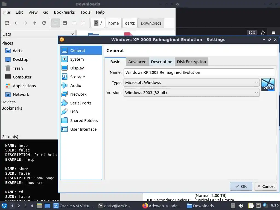Open Help menu in file manager
Image resolution: width=280 pixels, height=210 pixels.
click(x=100, y=12)
